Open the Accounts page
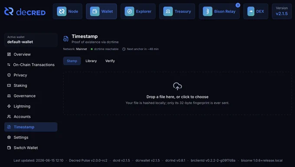 31,117
